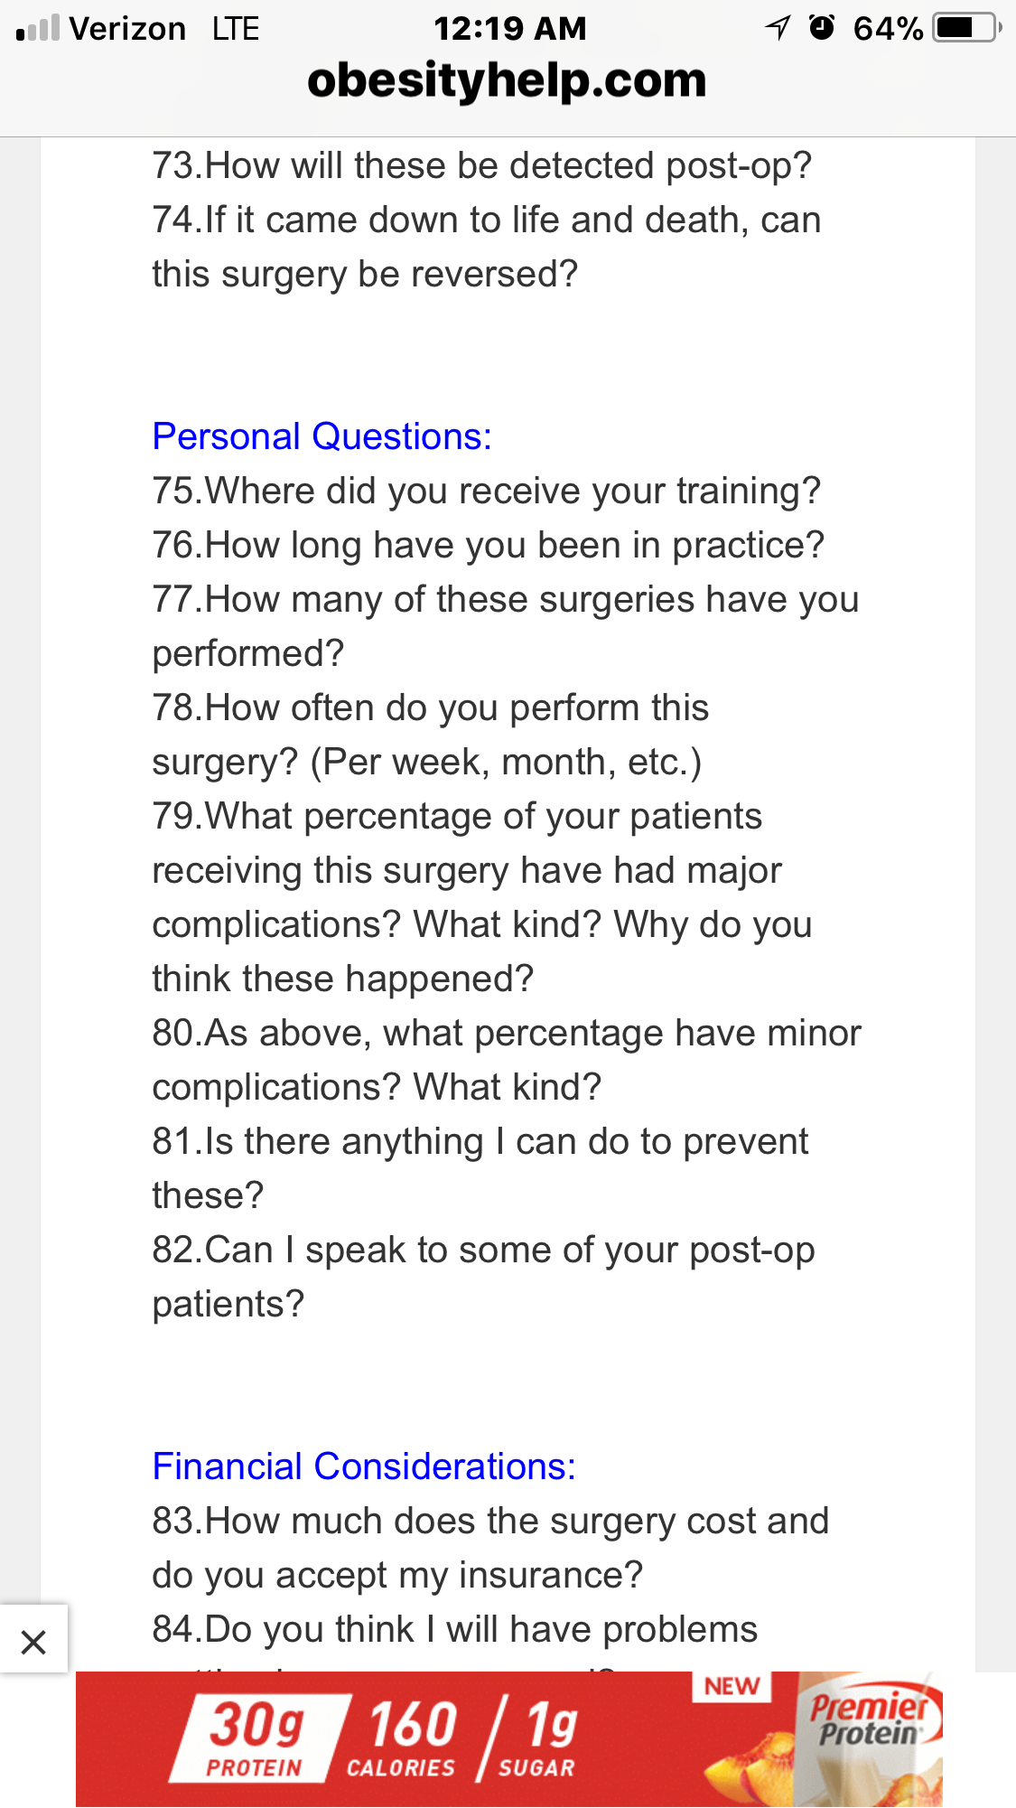Tap the 30g Protein label in ad
The height and width of the screenshot is (1808, 1016).
256,1738
